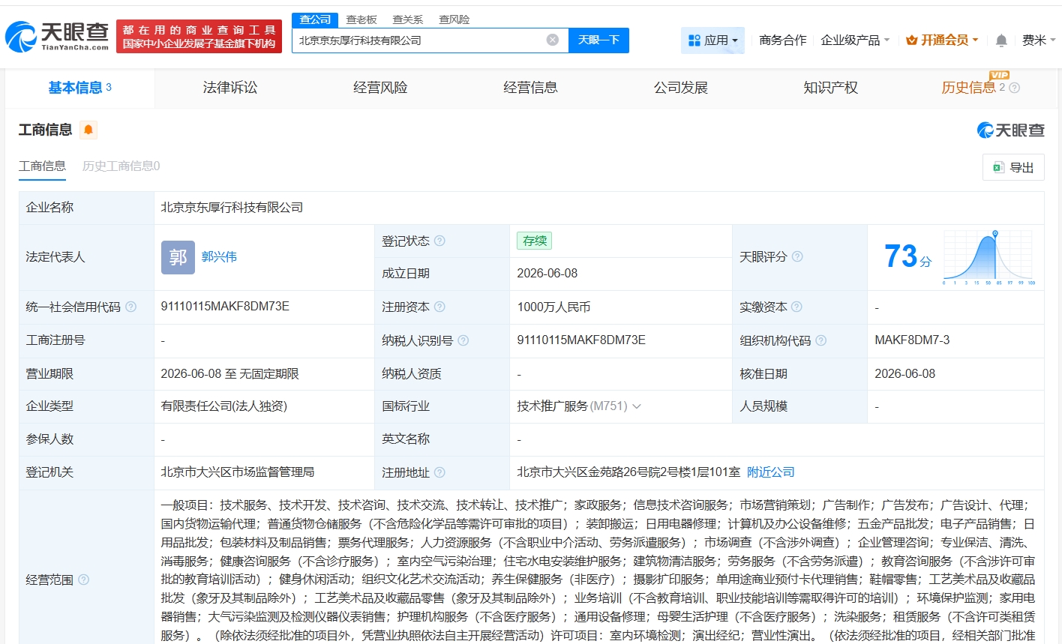Click the Tianyancha logo in header

tap(57, 36)
